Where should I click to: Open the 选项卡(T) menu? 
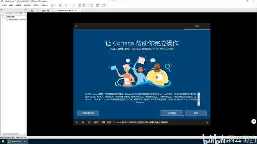click(37, 5)
